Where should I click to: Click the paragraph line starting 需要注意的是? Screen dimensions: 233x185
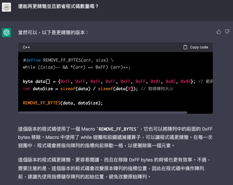point(111,168)
